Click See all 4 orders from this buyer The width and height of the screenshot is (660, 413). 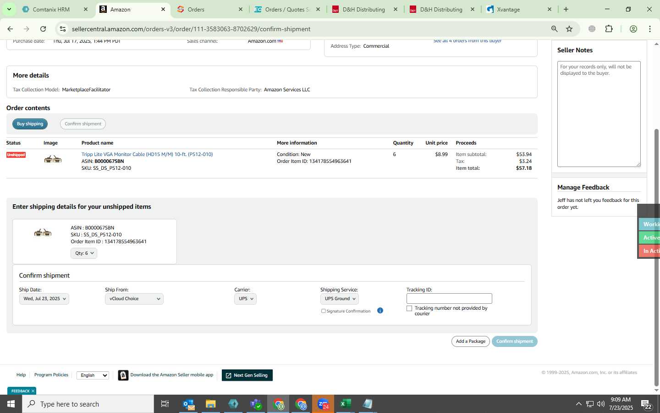point(467,41)
